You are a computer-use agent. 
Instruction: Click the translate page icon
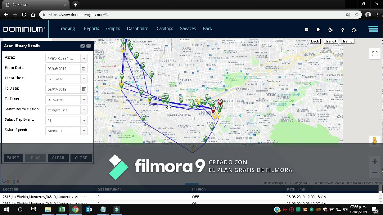(x=348, y=14)
